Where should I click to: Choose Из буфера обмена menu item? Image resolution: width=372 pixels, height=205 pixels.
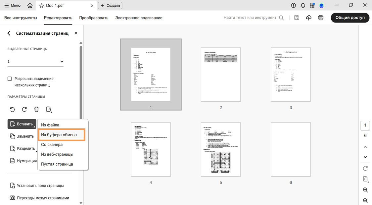(62, 135)
